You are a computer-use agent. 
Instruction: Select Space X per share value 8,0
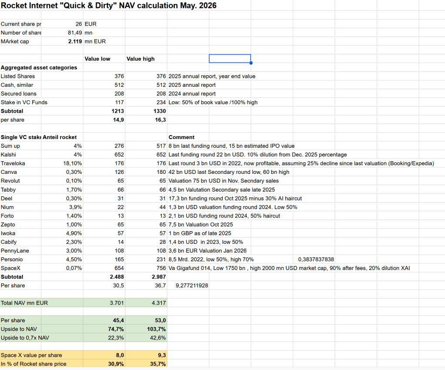click(120, 355)
